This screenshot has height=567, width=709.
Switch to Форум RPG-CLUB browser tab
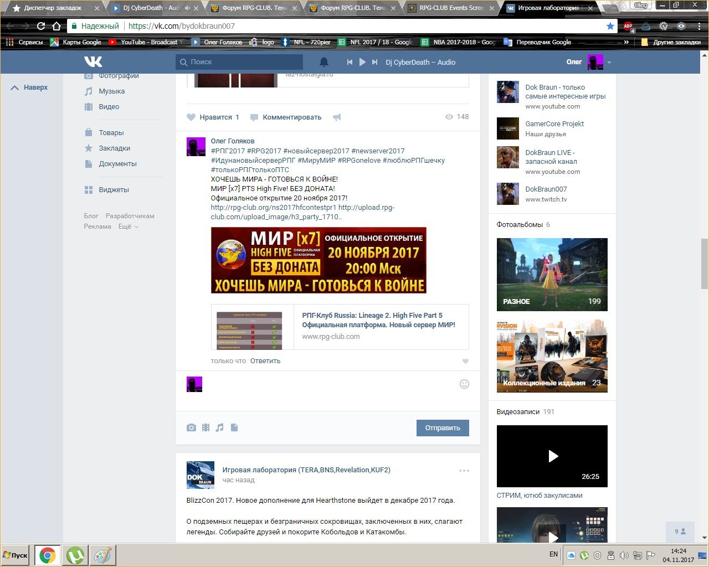click(254, 8)
